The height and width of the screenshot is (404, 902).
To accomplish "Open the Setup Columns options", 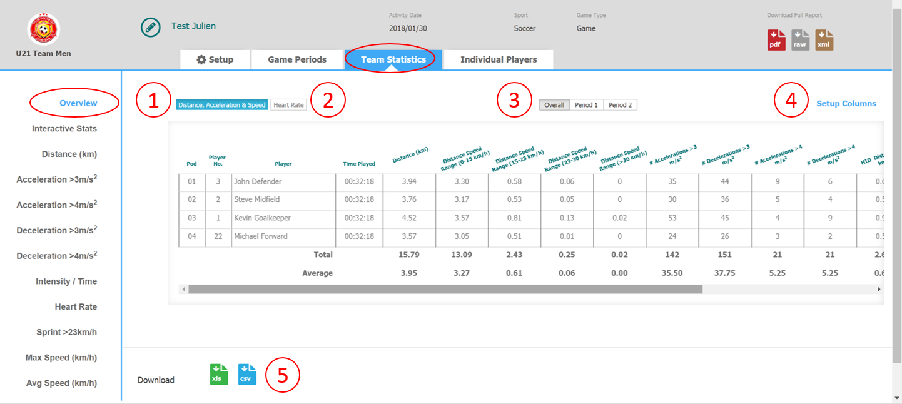I will [846, 103].
